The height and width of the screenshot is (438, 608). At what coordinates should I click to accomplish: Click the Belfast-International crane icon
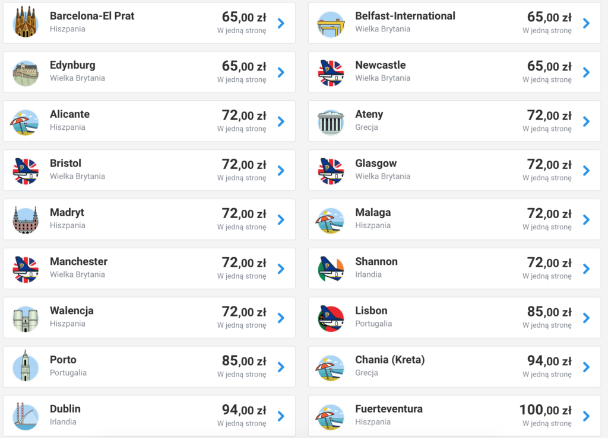click(331, 24)
